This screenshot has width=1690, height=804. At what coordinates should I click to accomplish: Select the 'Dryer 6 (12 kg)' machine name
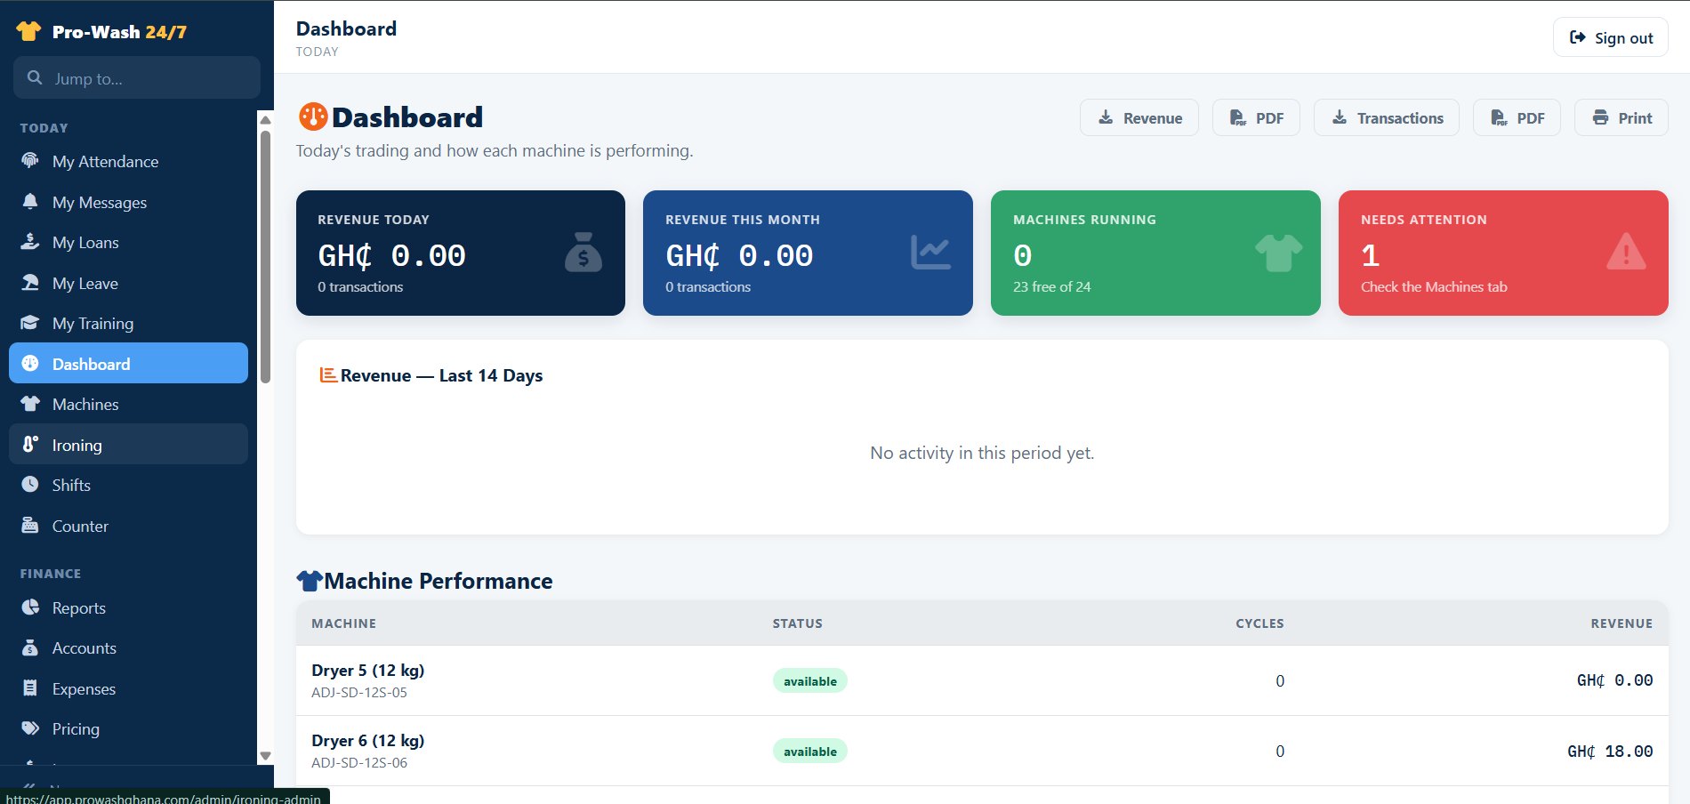[x=368, y=740]
